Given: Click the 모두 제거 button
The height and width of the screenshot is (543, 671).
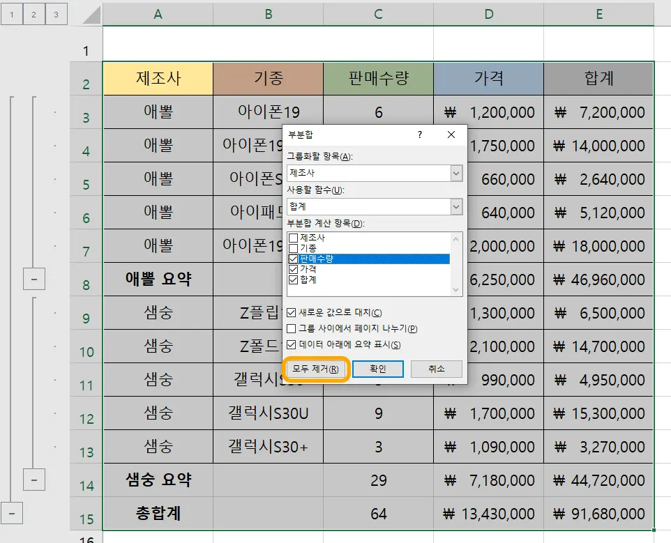Looking at the screenshot, I should pyautogui.click(x=316, y=369).
